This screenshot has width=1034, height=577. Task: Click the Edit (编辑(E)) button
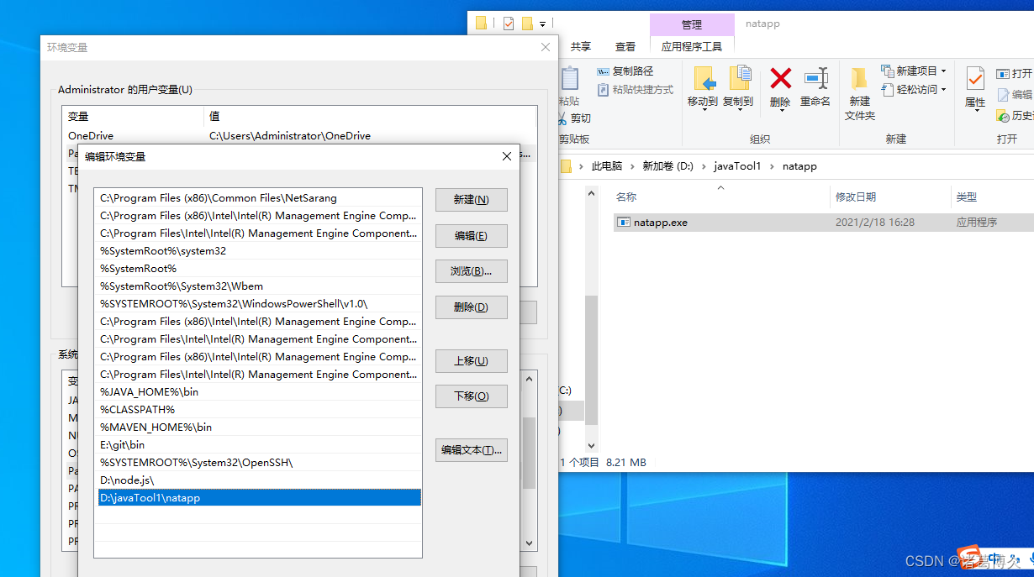tap(471, 236)
